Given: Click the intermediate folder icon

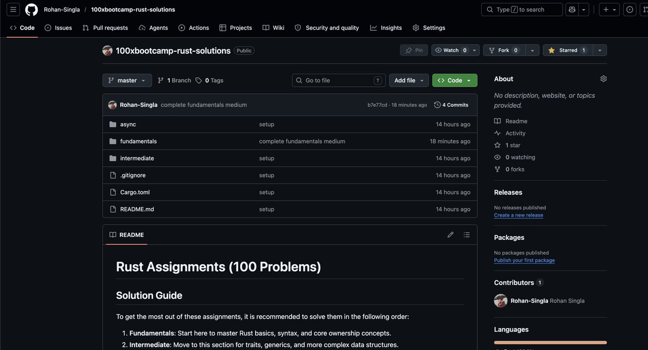Looking at the screenshot, I should tap(113, 158).
